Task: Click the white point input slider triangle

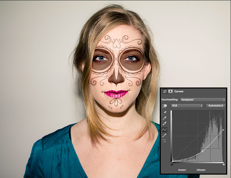Action: pyautogui.click(x=224, y=164)
